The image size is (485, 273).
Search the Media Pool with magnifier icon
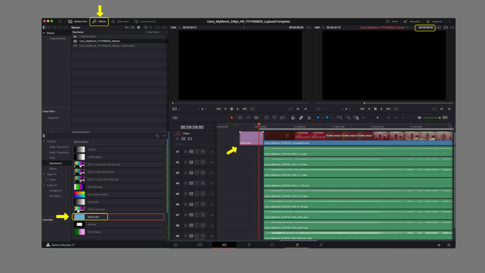146,27
